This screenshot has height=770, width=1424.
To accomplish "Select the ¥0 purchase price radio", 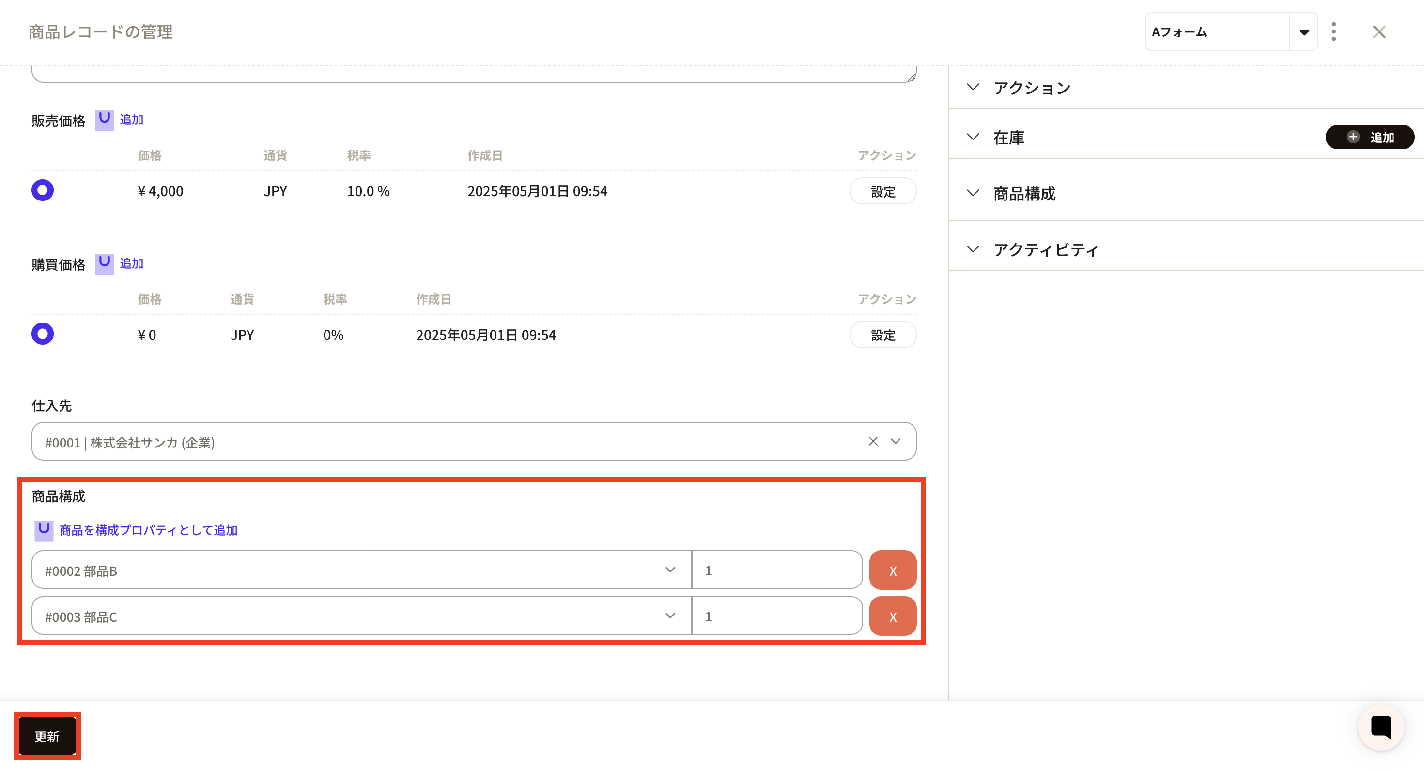I will click(43, 334).
